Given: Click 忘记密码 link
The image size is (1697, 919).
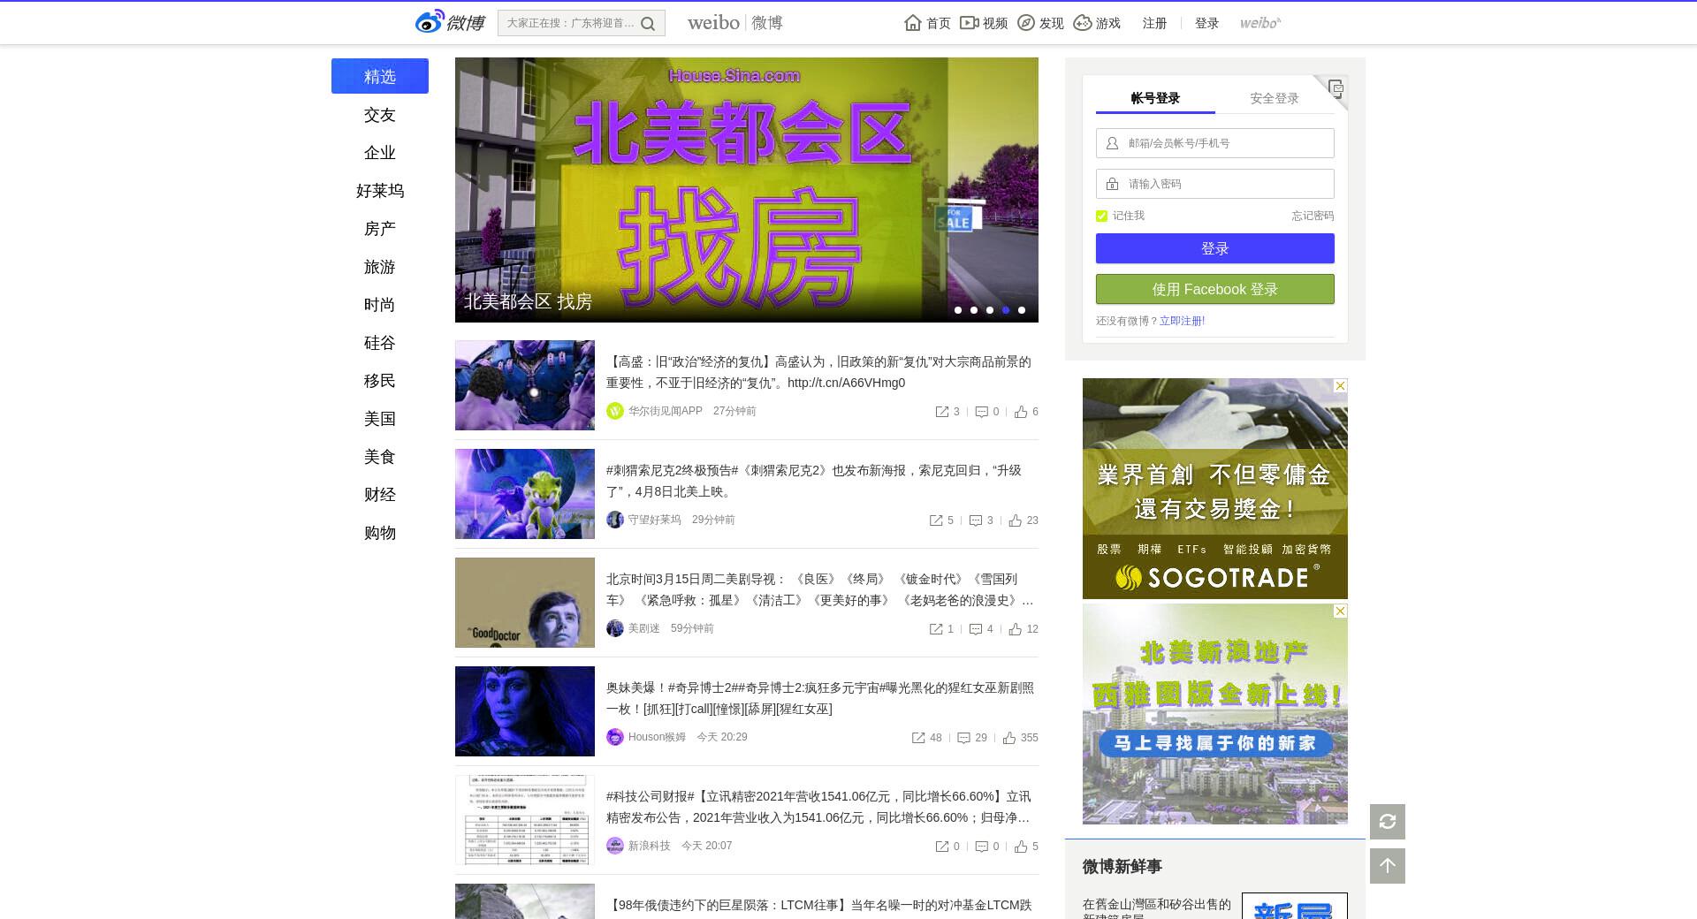Looking at the screenshot, I should pyautogui.click(x=1313, y=216).
